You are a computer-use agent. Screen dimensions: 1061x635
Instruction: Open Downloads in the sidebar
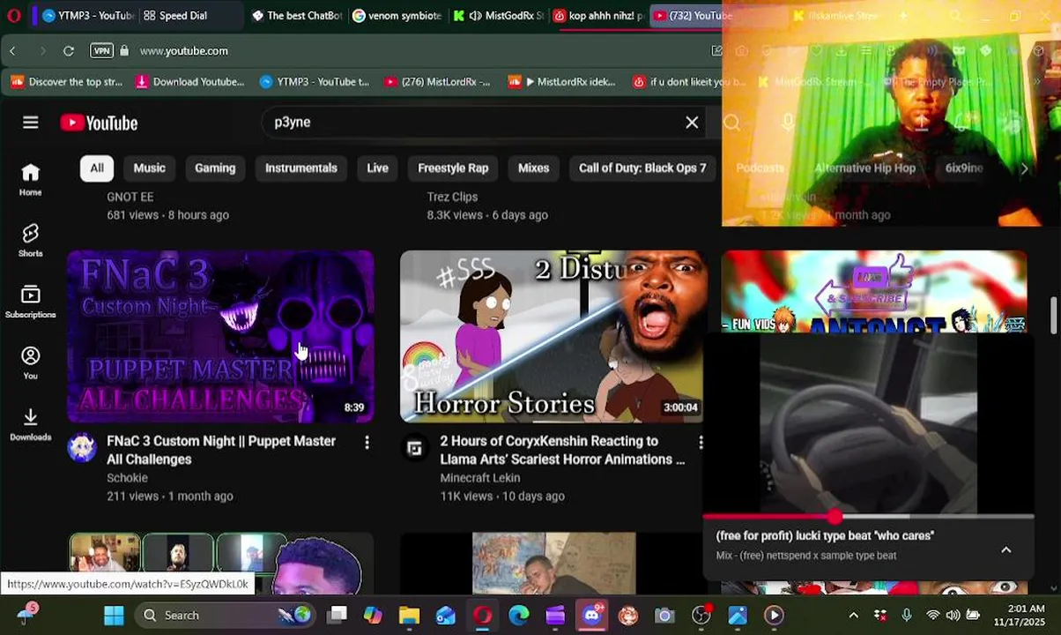tap(31, 424)
